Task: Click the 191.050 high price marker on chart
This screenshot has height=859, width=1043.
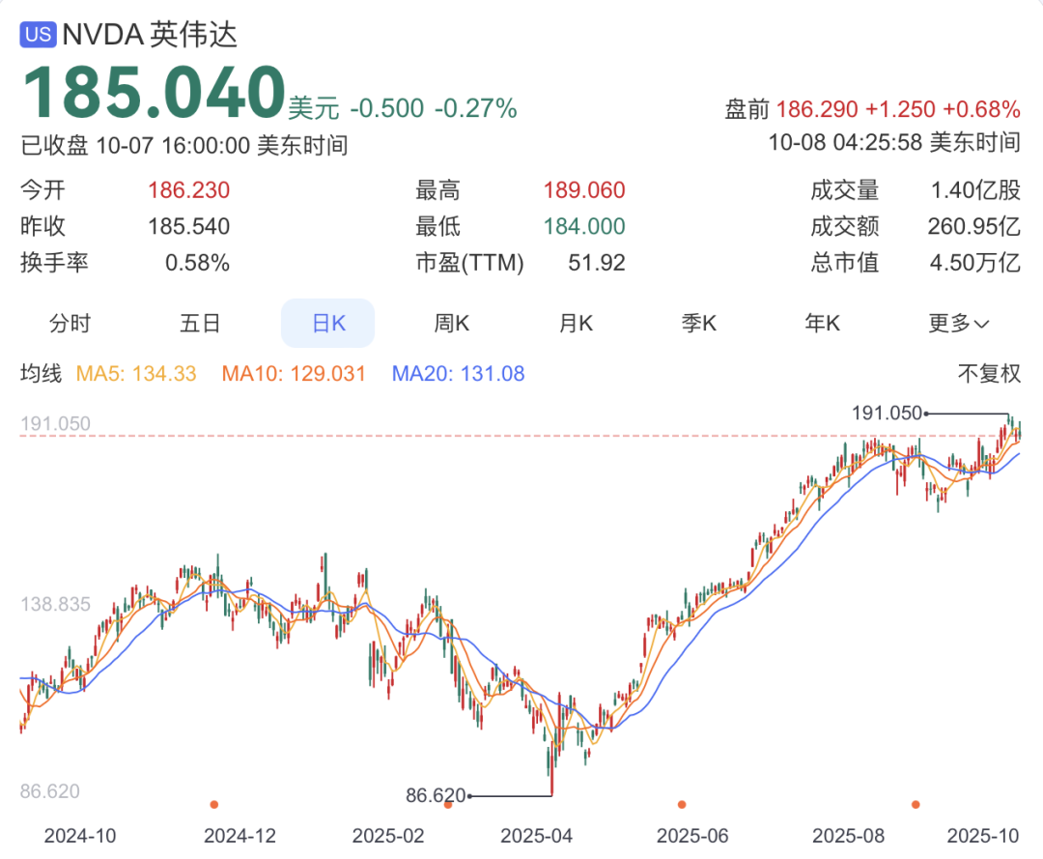Action: pos(887,413)
